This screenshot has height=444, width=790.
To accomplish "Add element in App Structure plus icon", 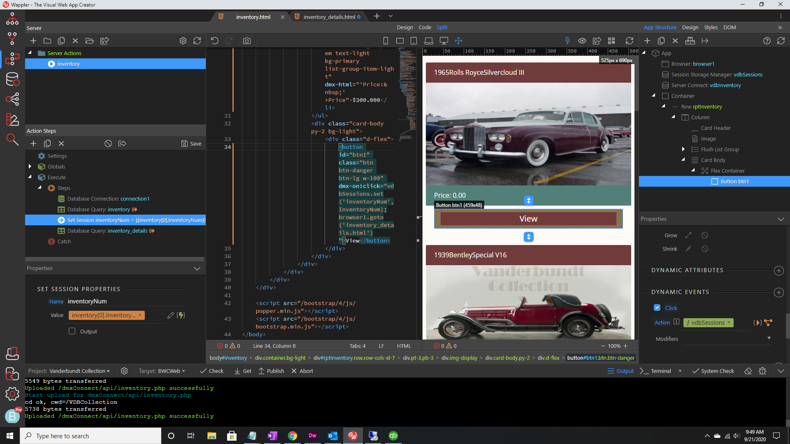I will tap(647, 41).
